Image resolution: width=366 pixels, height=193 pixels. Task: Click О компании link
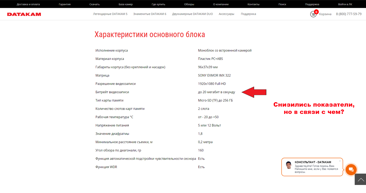pyautogui.click(x=221, y=4)
